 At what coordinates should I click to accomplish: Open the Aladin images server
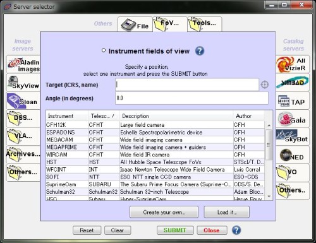(x=23, y=64)
